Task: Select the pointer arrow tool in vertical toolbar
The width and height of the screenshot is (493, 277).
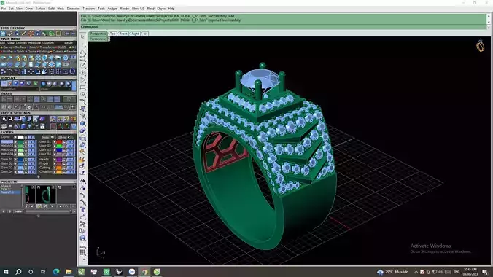Action: [x=82, y=36]
